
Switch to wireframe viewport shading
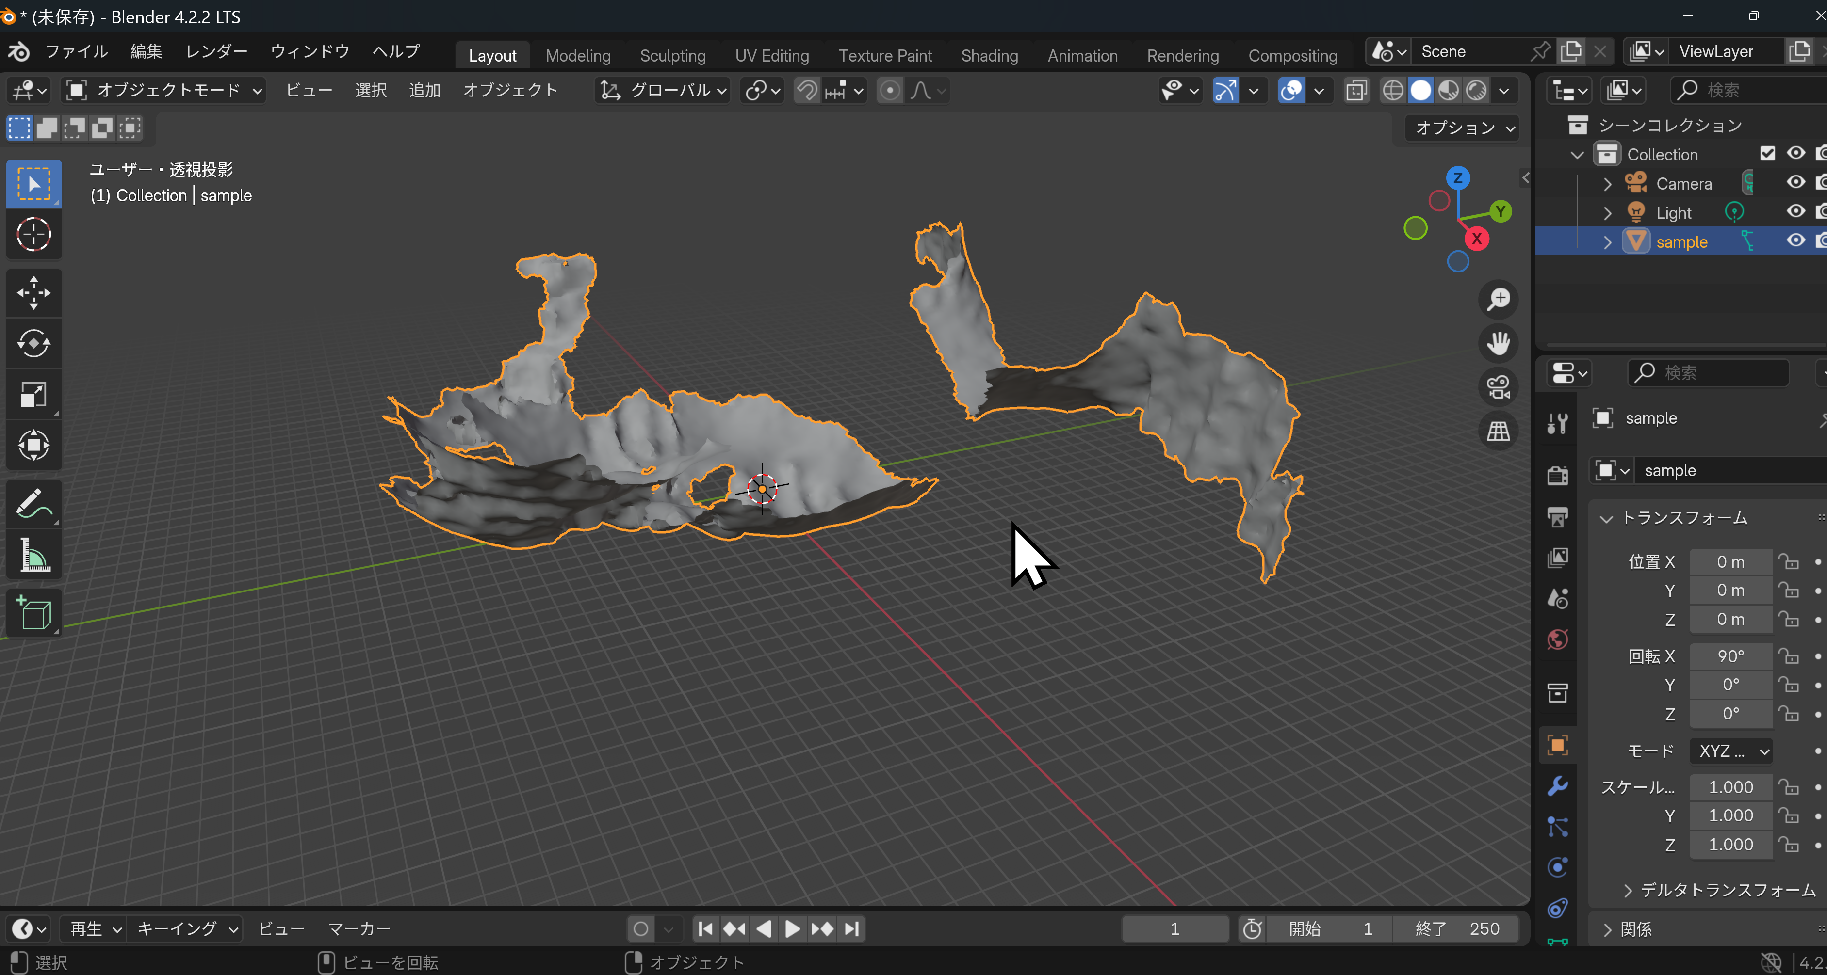click(1393, 90)
